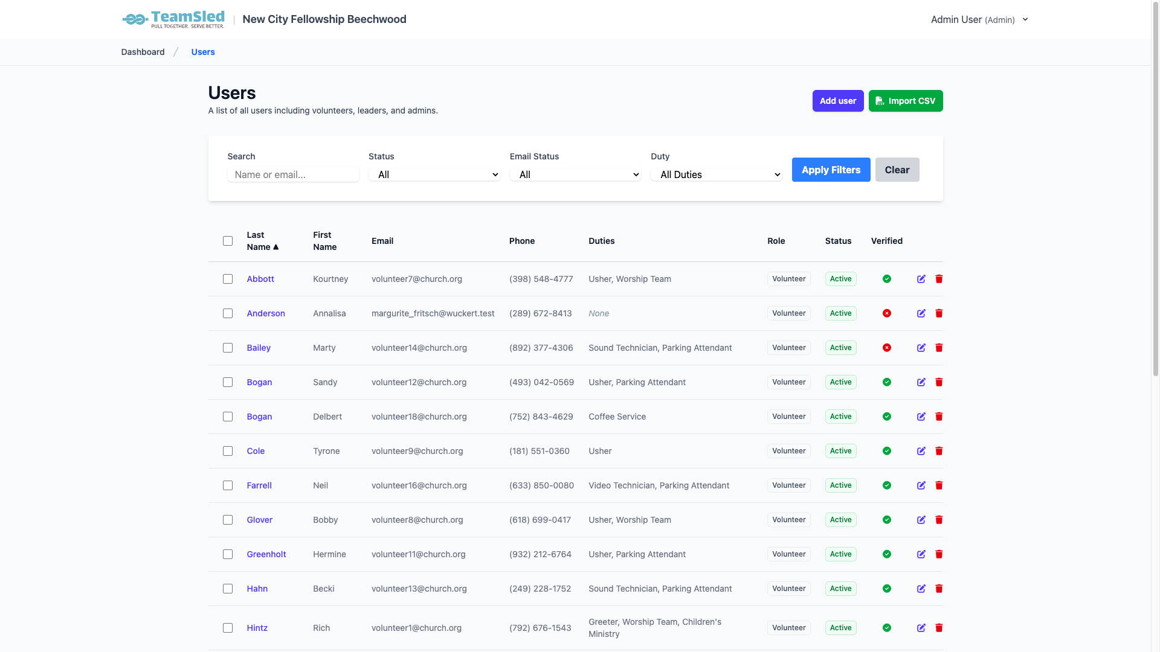The image size is (1160, 652).
Task: Open the All Duties dropdown
Action: click(x=716, y=174)
